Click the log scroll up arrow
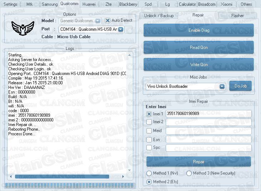The image size is (261, 191). (130, 55)
